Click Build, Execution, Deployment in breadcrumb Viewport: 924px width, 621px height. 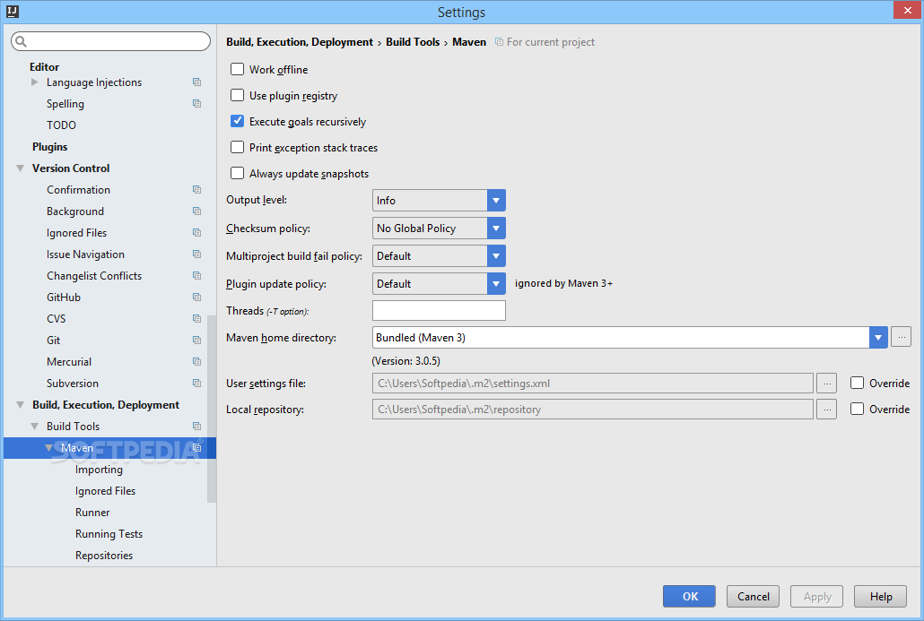(x=300, y=42)
